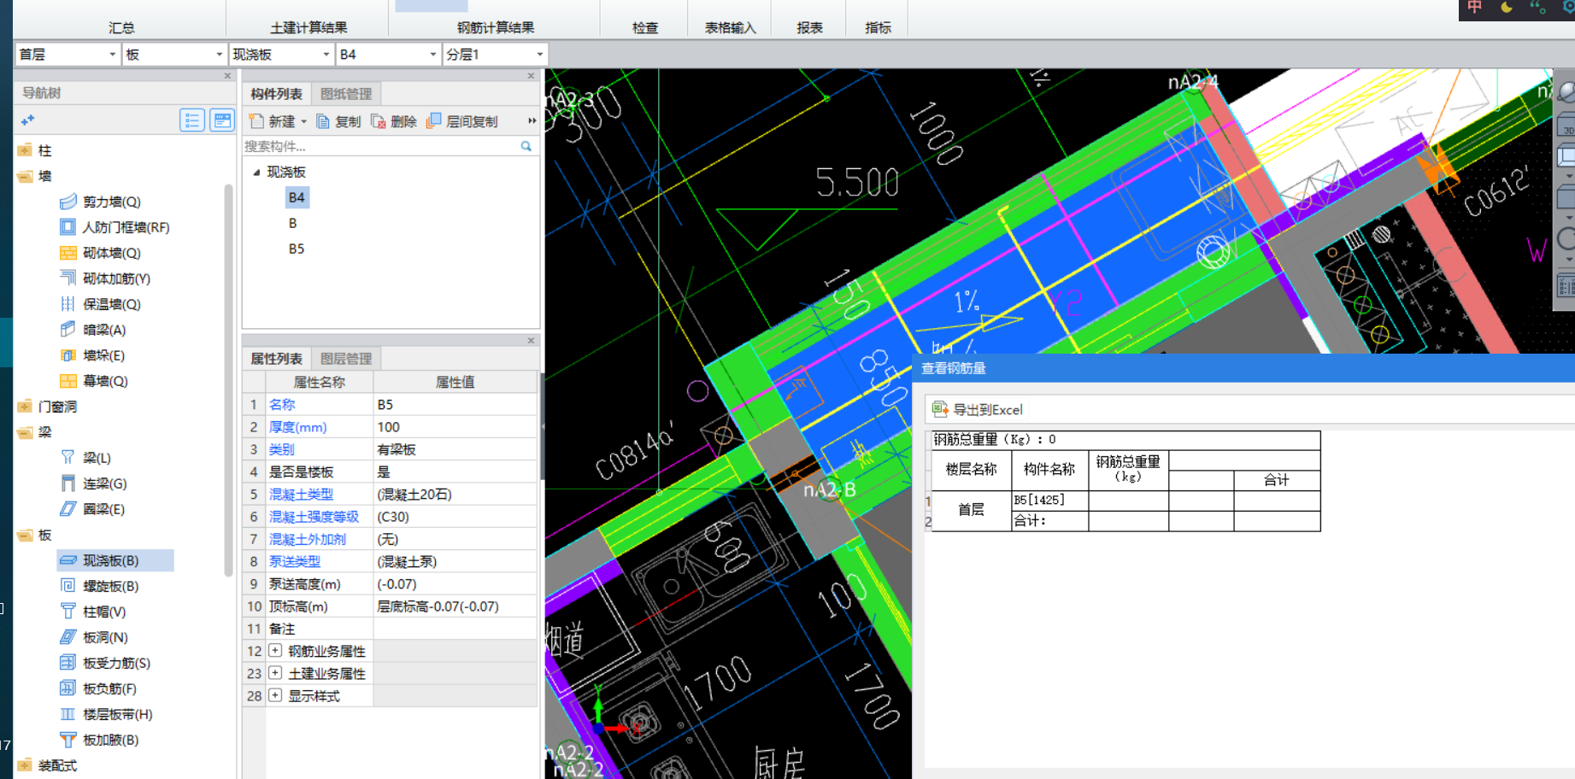
Task: Select the 暗梁(A) hidden beam icon
Action: pos(68,330)
